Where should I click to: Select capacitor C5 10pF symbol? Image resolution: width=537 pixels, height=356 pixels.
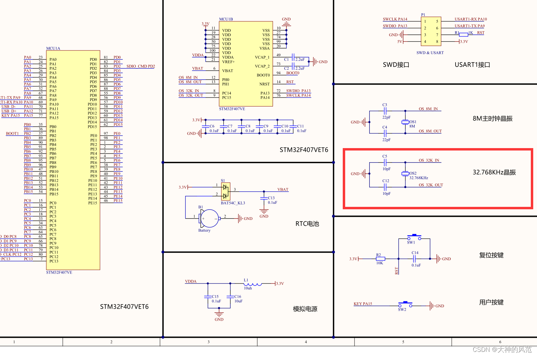click(385, 162)
